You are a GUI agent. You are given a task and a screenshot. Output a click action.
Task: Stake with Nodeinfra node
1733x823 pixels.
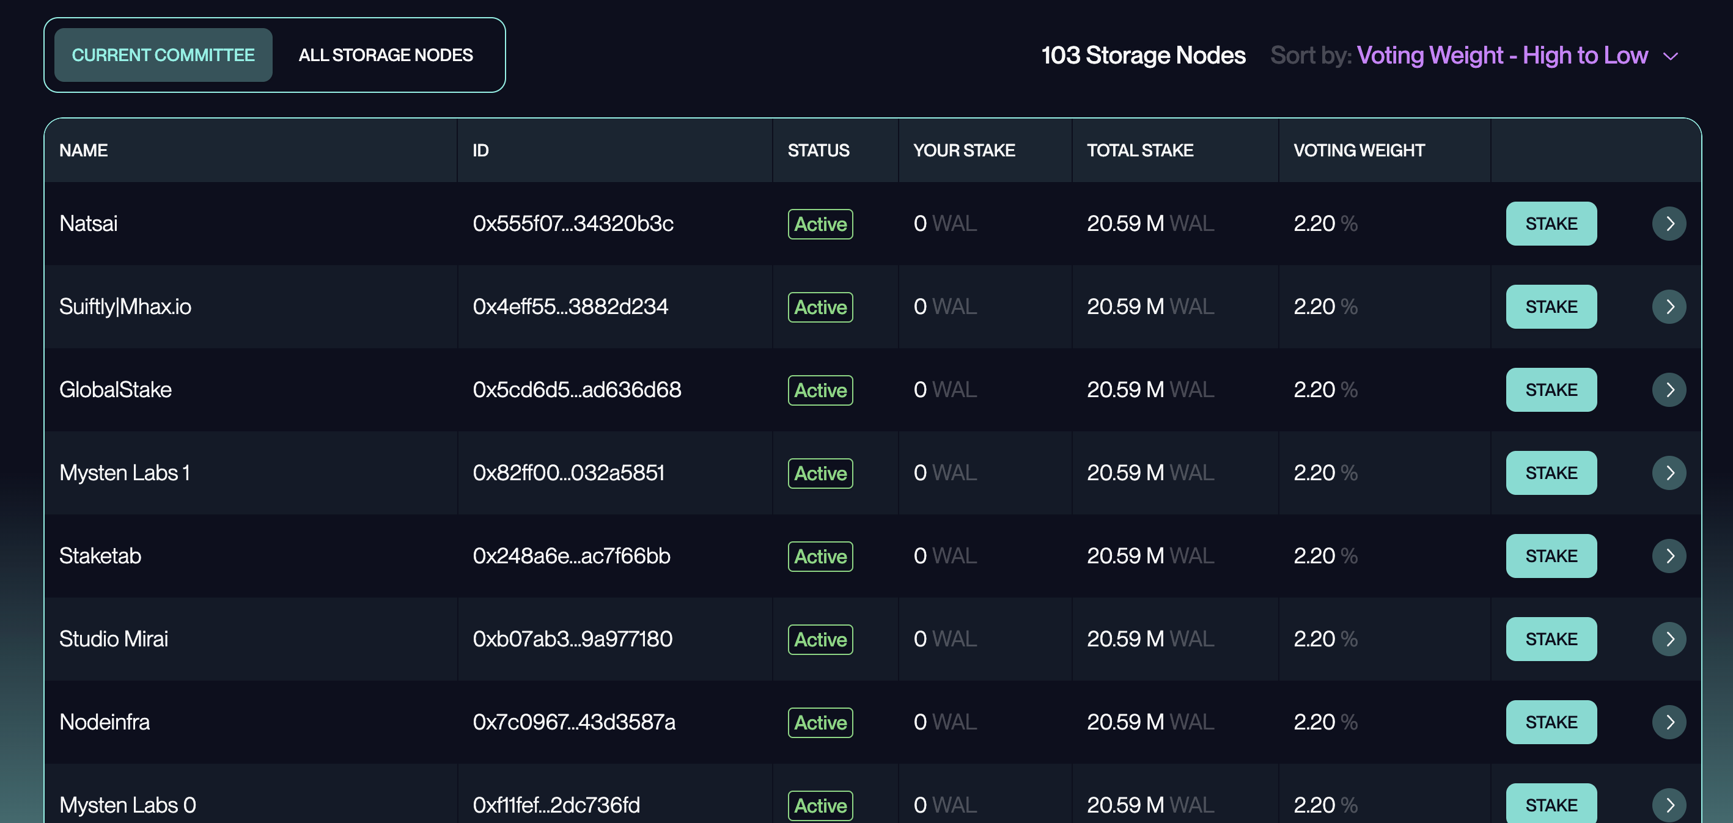click(x=1551, y=722)
